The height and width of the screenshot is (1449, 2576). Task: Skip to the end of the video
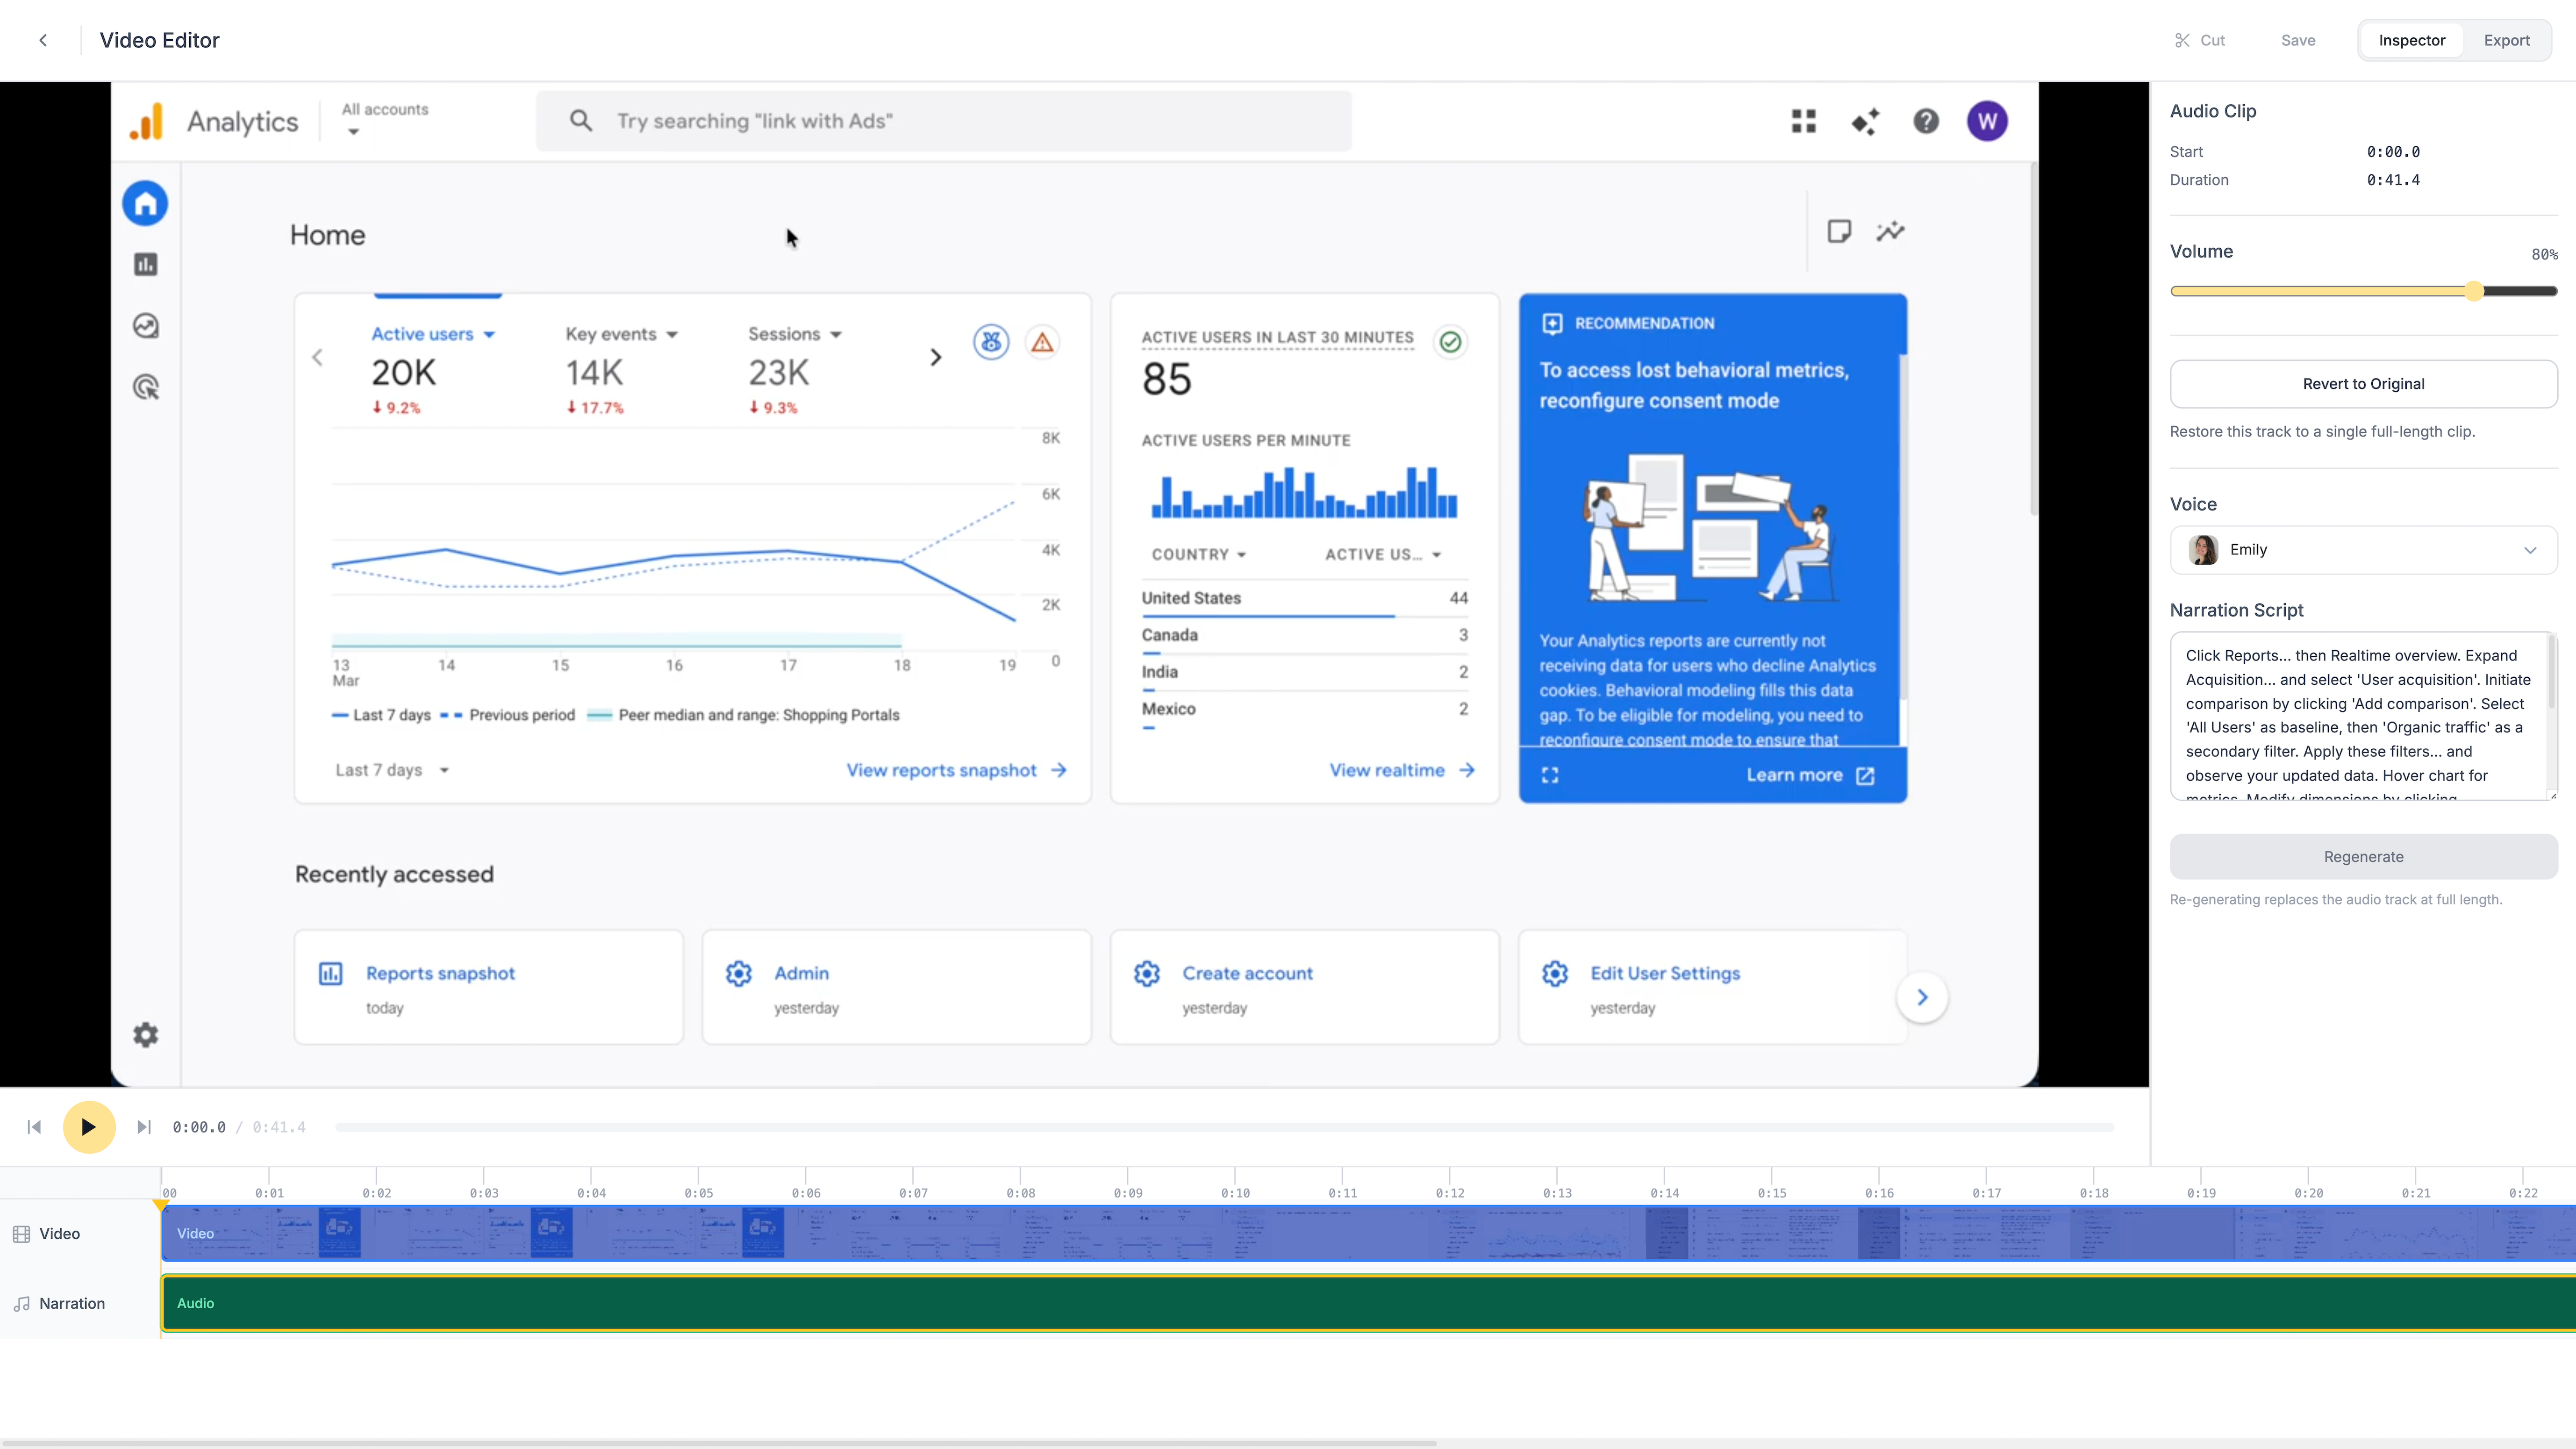tap(144, 1127)
